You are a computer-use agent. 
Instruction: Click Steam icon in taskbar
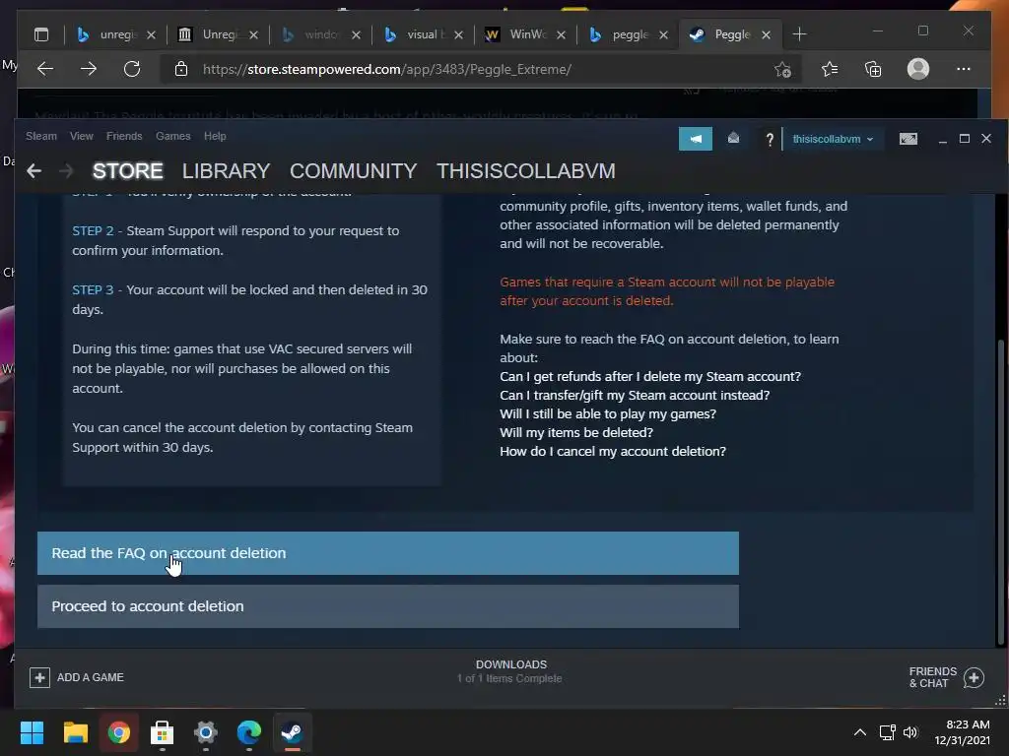pos(292,732)
